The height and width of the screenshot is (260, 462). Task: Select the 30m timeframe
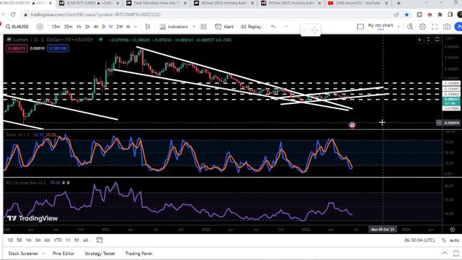point(68,27)
